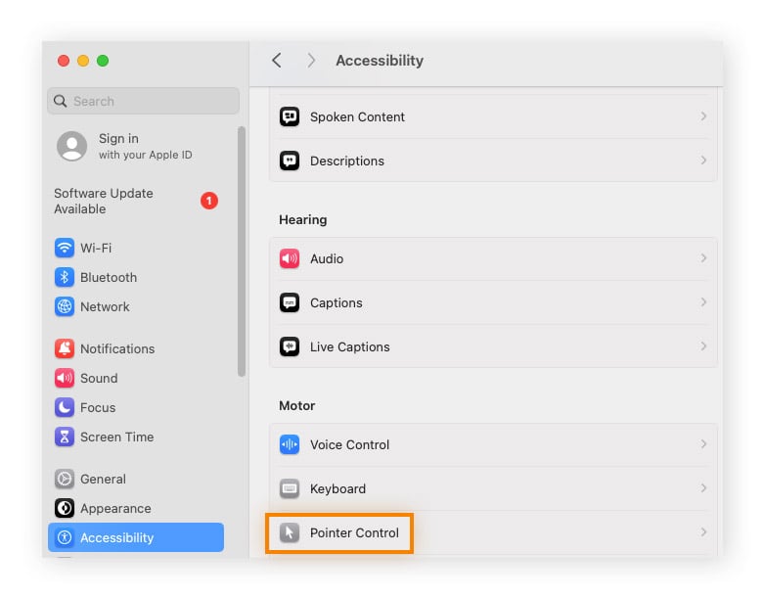Click the Captions row label
The image size is (764, 598).
click(x=337, y=302)
